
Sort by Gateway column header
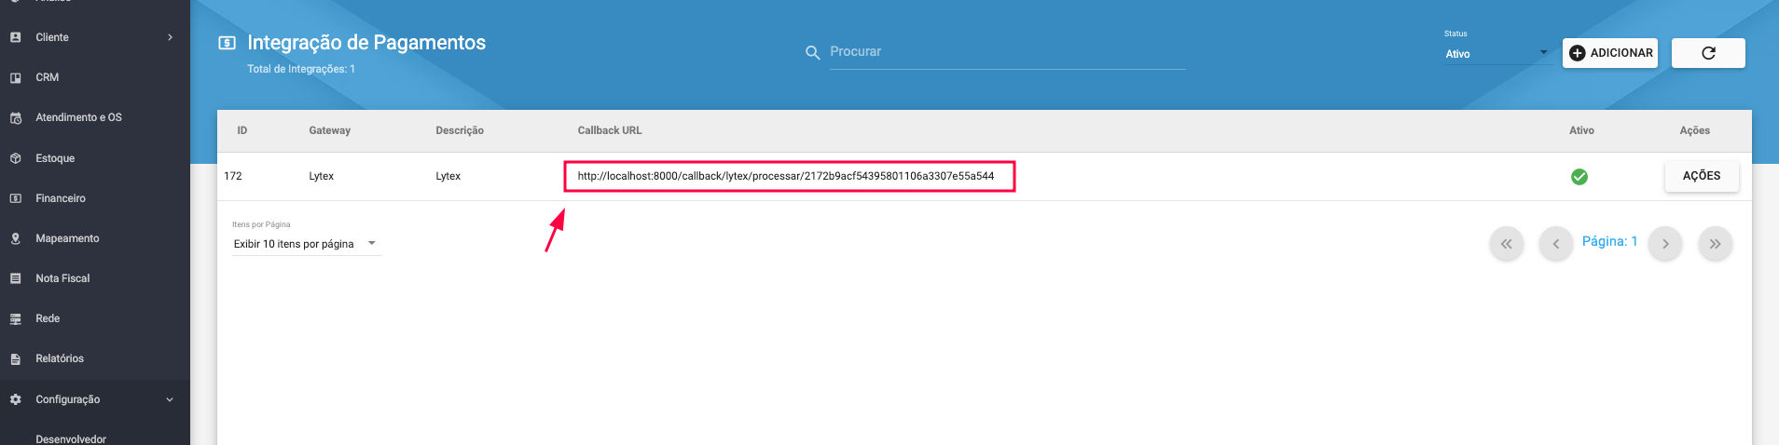point(330,130)
